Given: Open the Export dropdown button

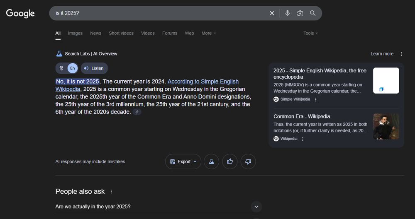Looking at the screenshot, I should pyautogui.click(x=183, y=162).
